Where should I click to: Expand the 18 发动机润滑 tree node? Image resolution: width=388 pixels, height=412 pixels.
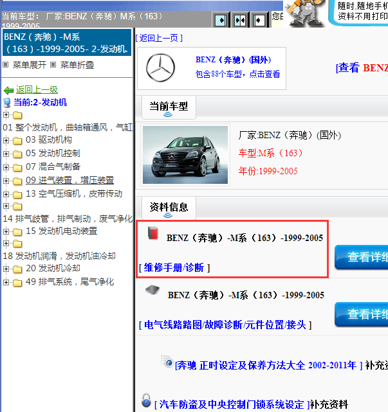pyautogui.click(x=6, y=244)
